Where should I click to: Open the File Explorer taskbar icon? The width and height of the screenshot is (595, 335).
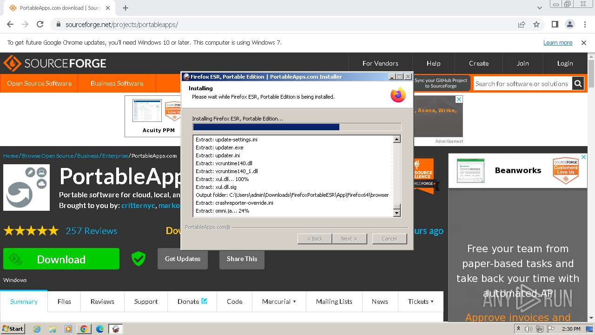pyautogui.click(x=53, y=329)
